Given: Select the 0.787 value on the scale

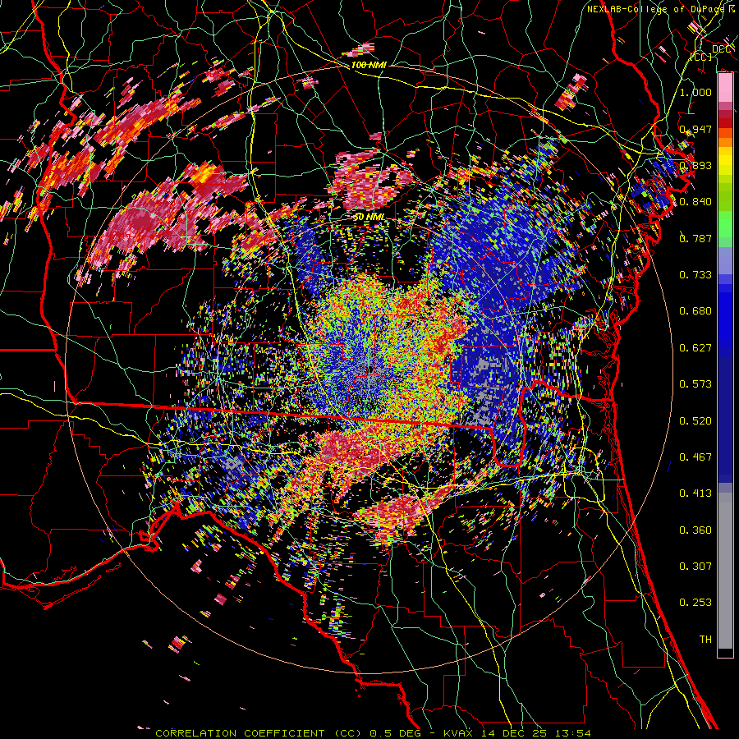Looking at the screenshot, I should pos(695,238).
